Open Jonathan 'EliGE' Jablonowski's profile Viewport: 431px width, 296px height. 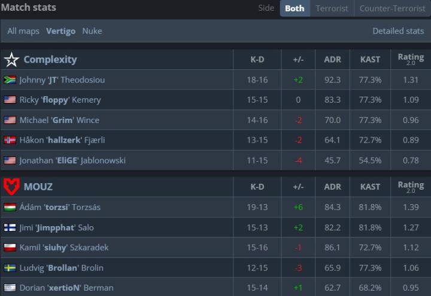click(72, 161)
